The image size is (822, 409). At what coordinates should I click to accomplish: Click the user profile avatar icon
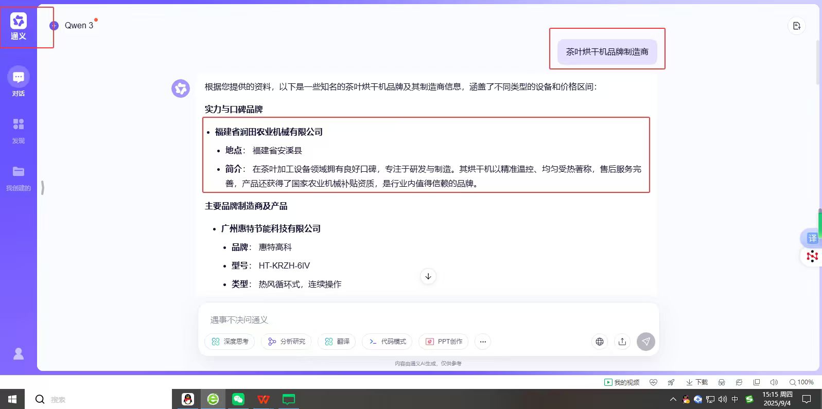pos(19,354)
